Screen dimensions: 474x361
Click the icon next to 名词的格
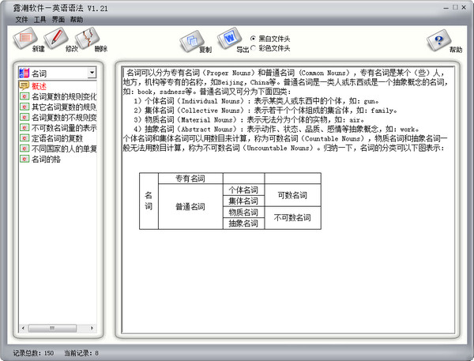[24, 159]
